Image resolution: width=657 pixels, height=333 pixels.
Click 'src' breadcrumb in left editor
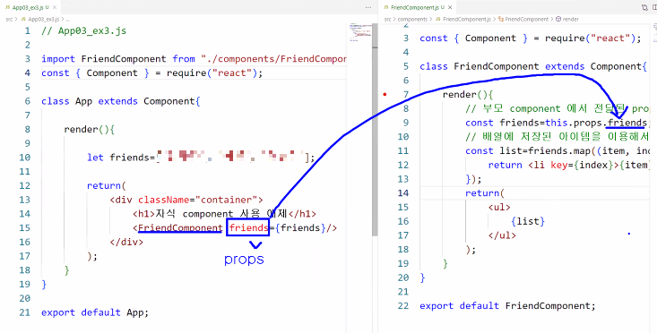(9, 19)
